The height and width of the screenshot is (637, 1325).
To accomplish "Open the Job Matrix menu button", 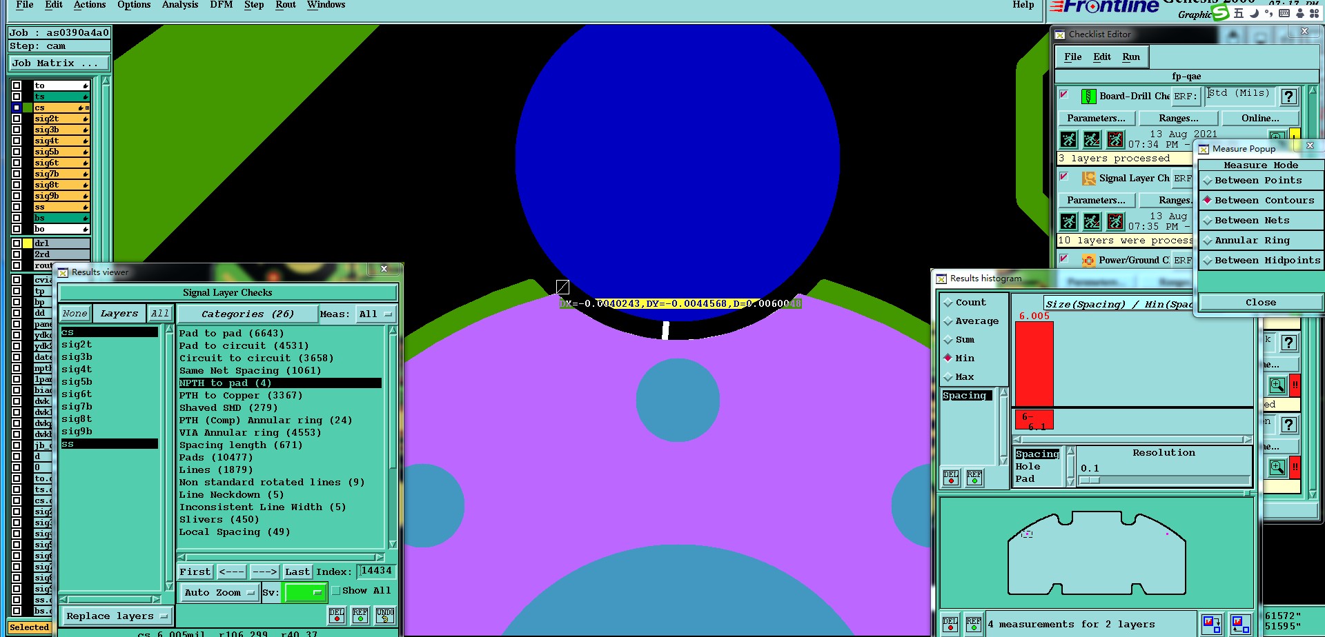I will click(x=59, y=63).
